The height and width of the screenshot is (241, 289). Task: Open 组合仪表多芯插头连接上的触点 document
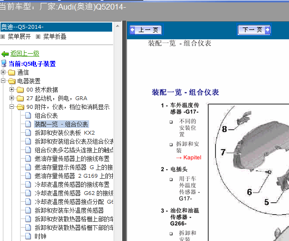(74, 150)
